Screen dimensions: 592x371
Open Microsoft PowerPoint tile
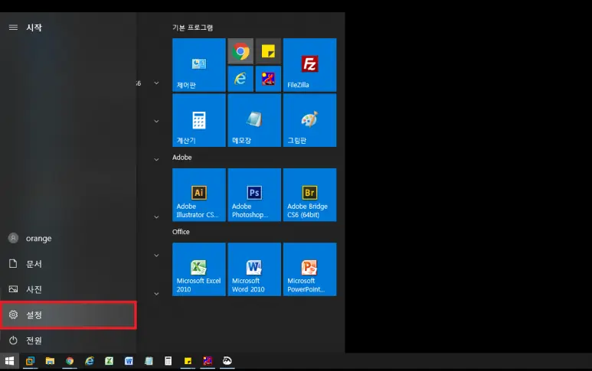[x=309, y=269]
